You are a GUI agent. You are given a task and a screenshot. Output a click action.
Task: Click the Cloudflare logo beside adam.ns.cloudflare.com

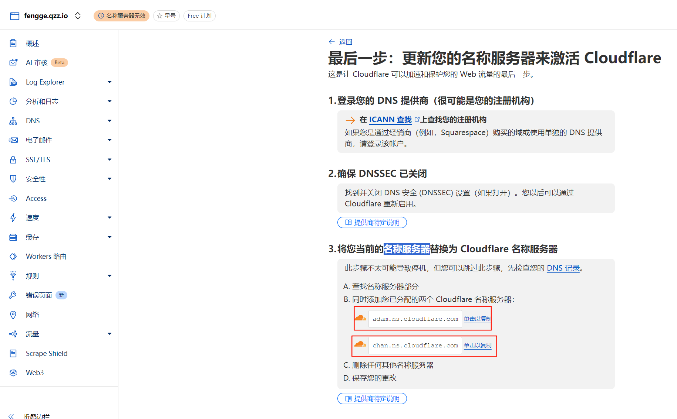360,318
